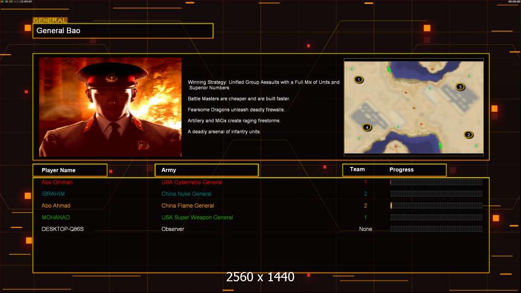The height and width of the screenshot is (293, 521).
Task: Click start position marker 4 on the minimap
Action: tap(367, 127)
